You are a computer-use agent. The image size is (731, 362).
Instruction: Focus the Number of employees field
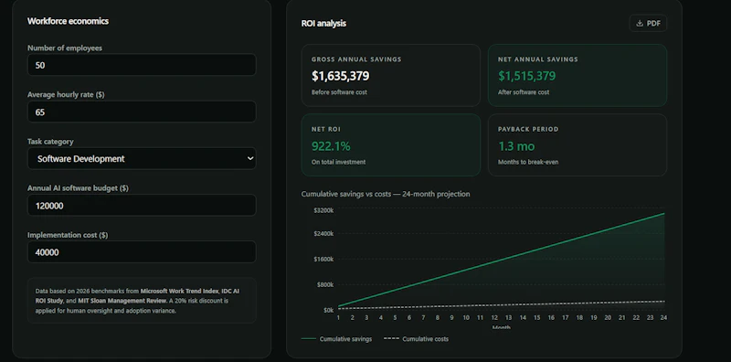142,65
